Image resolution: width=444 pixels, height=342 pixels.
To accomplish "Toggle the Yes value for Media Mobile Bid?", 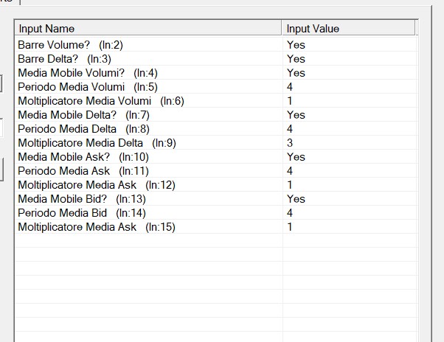I will 296,199.
